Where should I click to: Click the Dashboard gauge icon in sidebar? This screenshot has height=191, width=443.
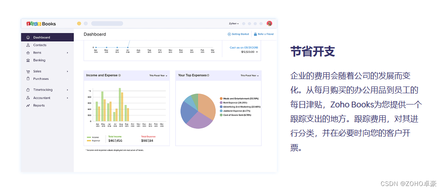point(28,37)
